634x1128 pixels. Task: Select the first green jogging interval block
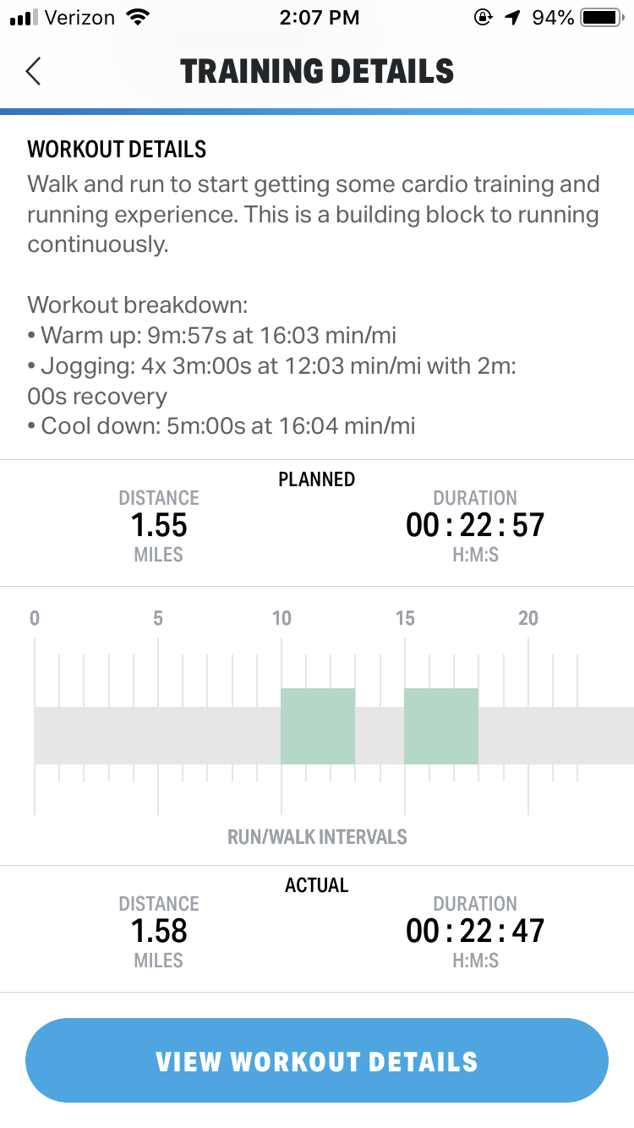[318, 726]
